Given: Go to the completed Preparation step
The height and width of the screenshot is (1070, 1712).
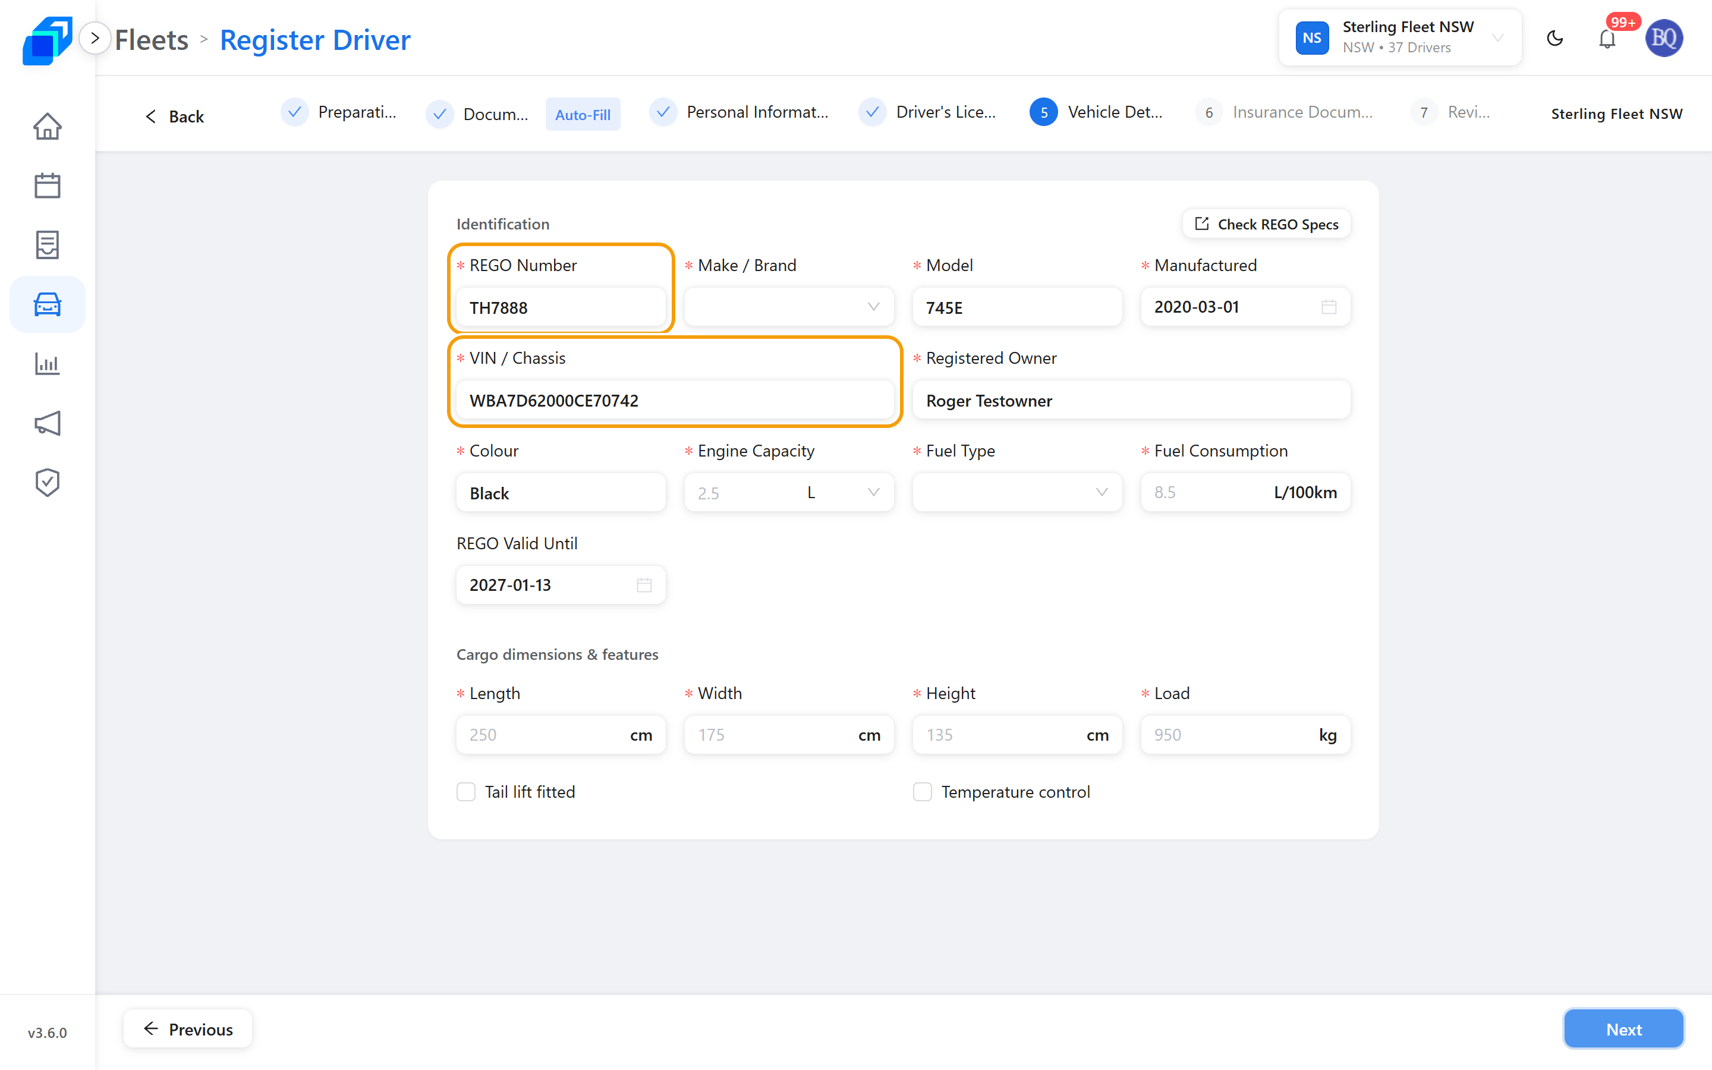Looking at the screenshot, I should point(339,112).
